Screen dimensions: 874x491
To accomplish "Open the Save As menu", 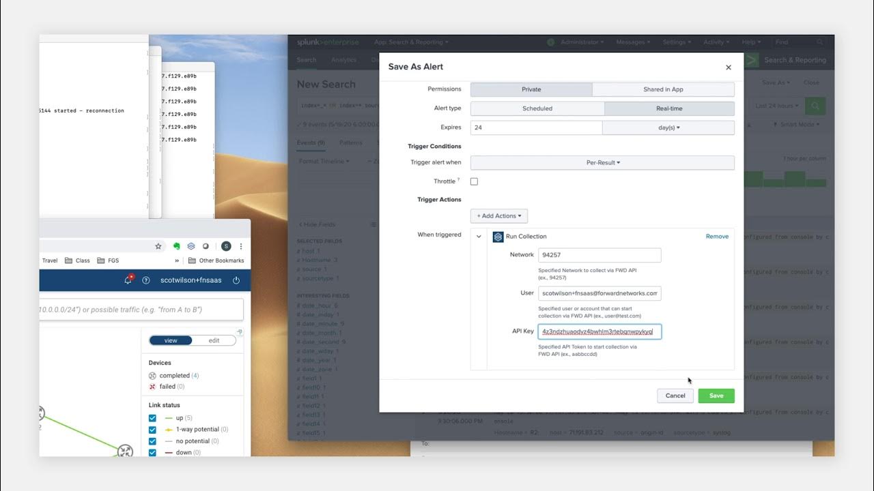I will [x=776, y=83].
